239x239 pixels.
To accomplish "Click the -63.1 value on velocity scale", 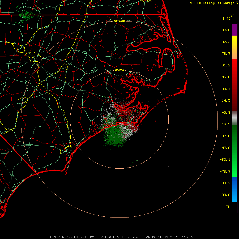I will (225, 160).
